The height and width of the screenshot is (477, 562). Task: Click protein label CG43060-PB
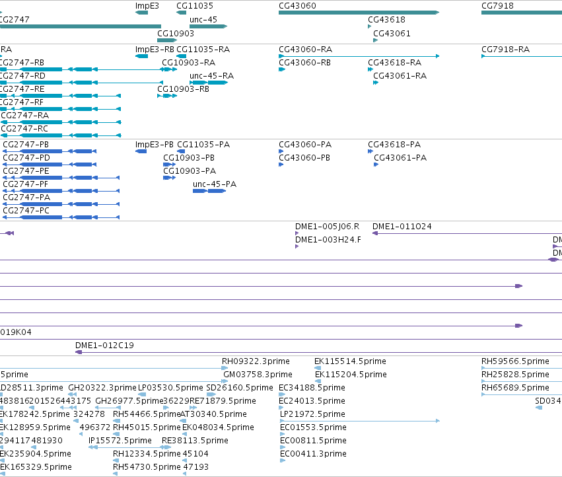[304, 158]
